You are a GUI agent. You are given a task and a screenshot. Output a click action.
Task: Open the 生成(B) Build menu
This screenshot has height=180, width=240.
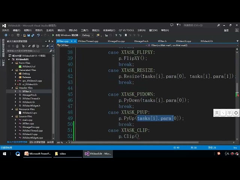coord(50,30)
